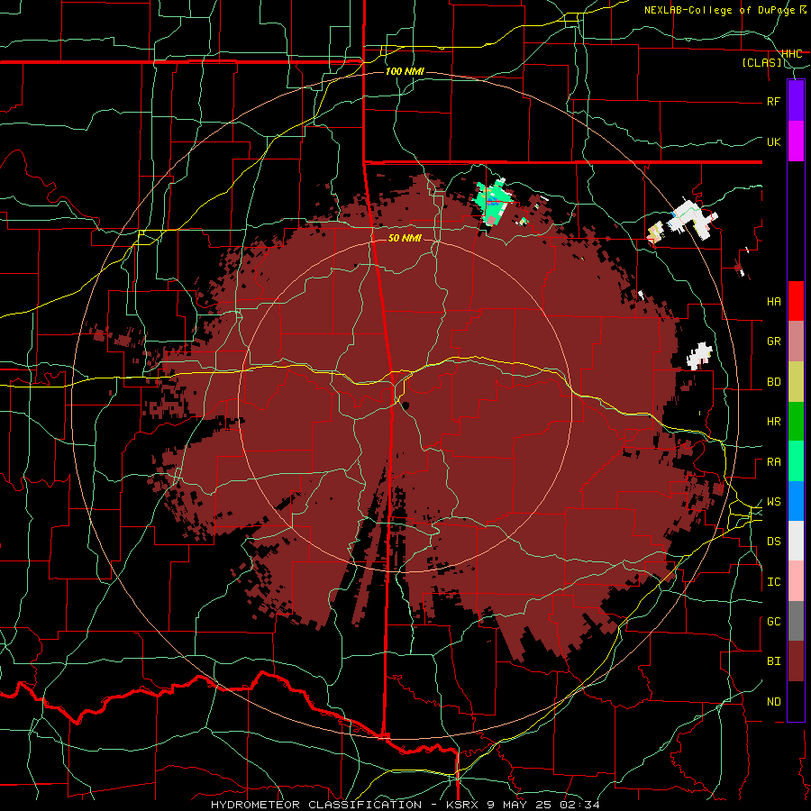Click the "50 NMI" range ring label

pyautogui.click(x=405, y=238)
